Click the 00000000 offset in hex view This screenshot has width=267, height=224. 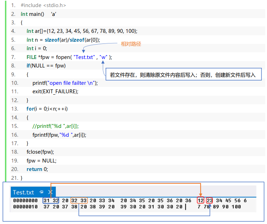[25, 200]
